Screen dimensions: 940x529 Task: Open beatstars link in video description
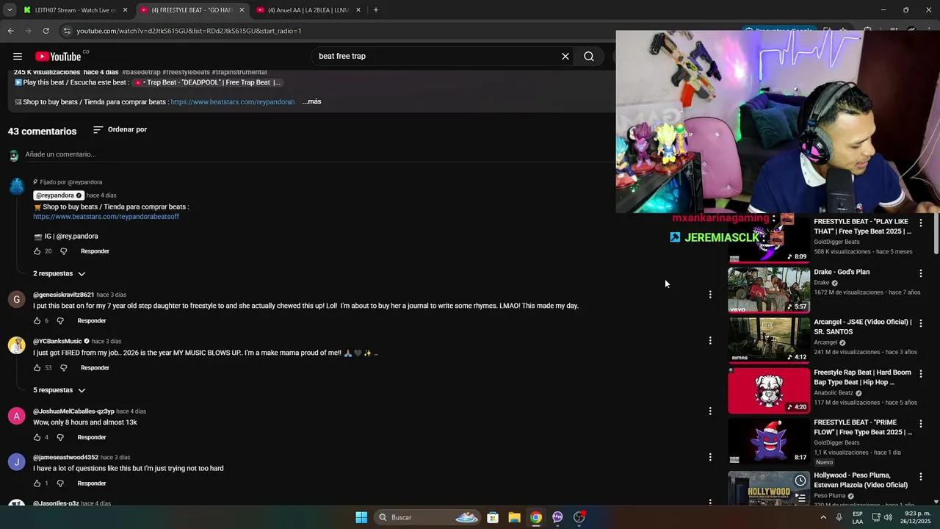point(233,102)
